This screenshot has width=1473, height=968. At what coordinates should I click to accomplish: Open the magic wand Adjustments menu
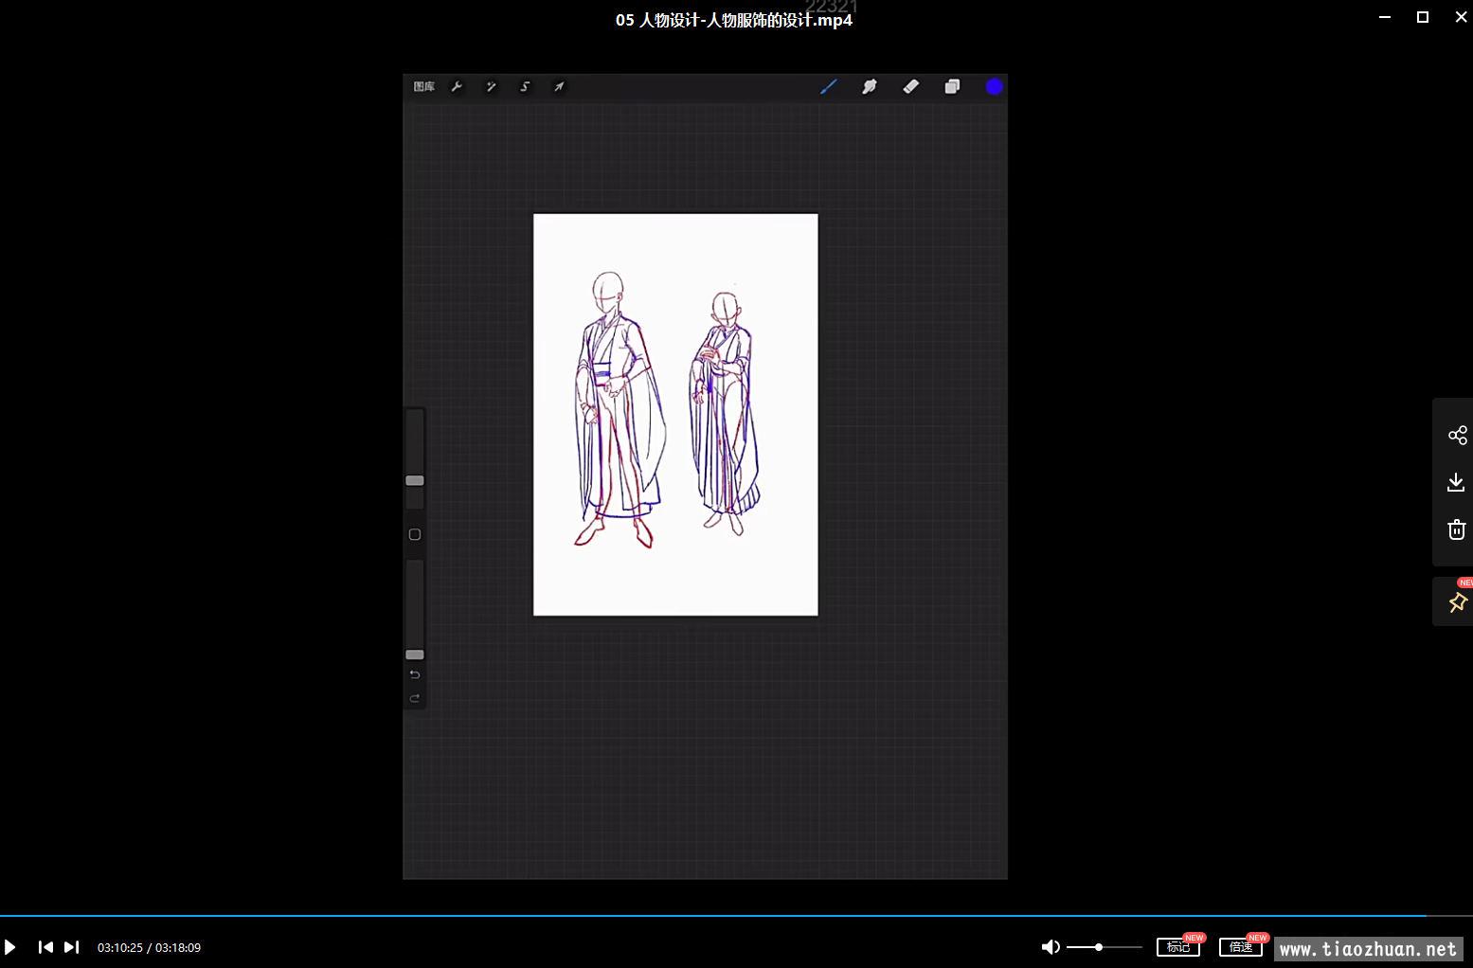click(491, 87)
